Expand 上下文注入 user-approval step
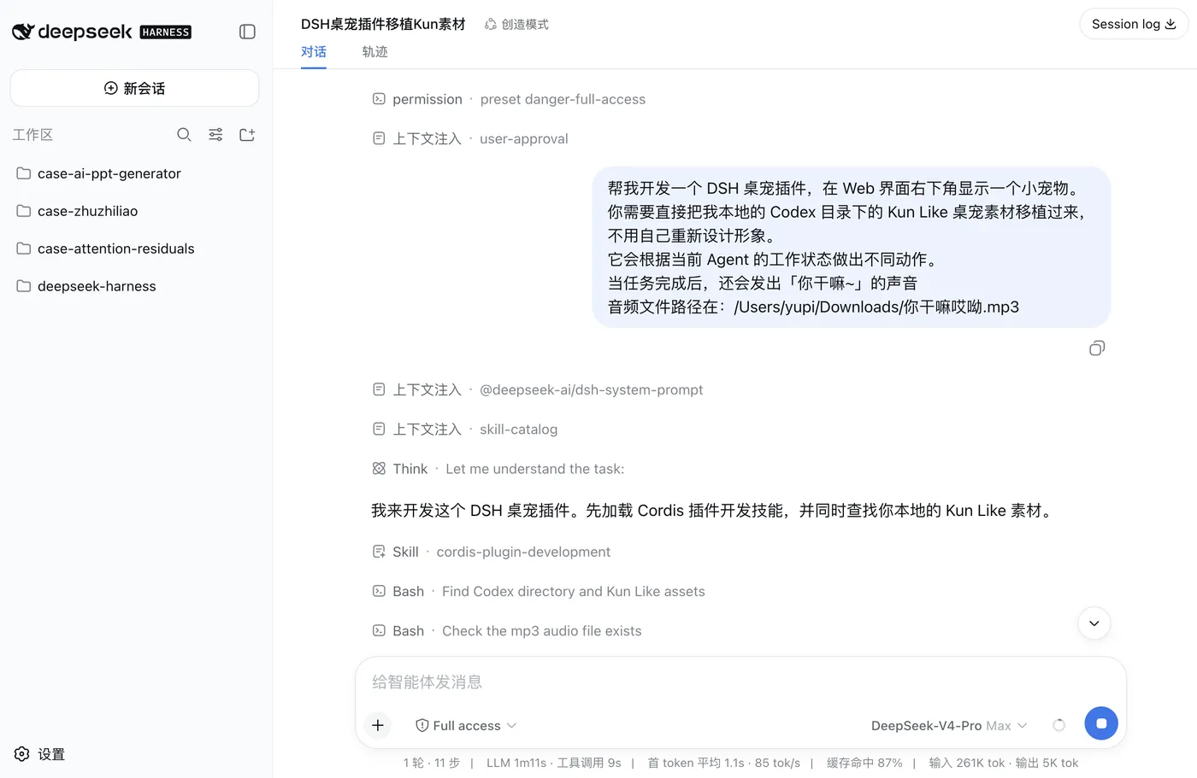 coord(470,138)
